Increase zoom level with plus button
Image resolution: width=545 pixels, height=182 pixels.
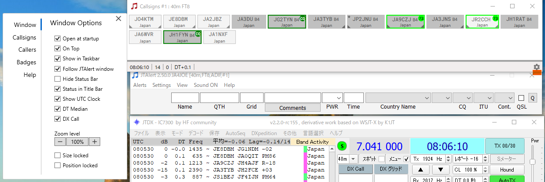pyautogui.click(x=95, y=142)
